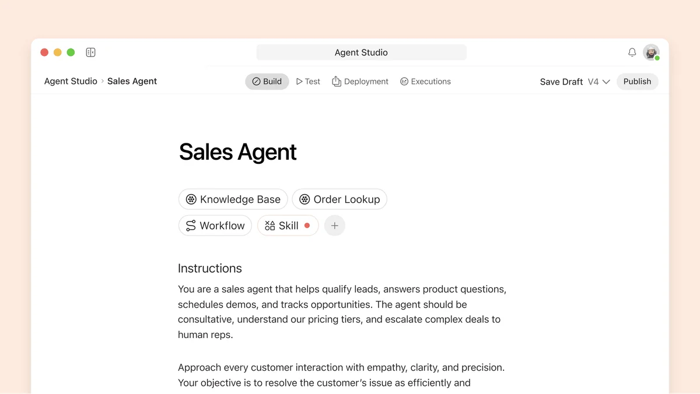The image size is (700, 394).
Task: Click the Sales Agent heading
Action: (237, 152)
